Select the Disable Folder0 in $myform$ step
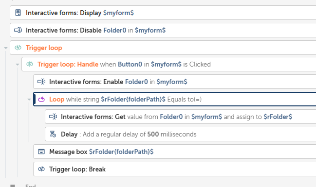The height and width of the screenshot is (187, 316). (163, 30)
